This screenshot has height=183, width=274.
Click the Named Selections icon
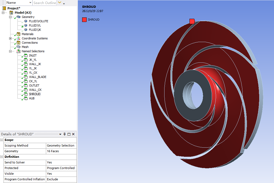pos(19,51)
